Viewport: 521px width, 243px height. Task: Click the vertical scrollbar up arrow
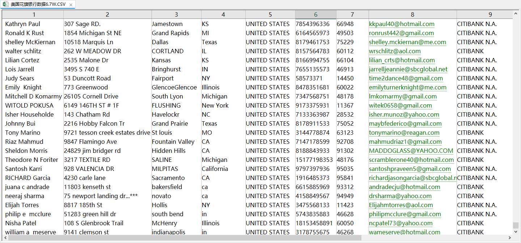click(516, 13)
